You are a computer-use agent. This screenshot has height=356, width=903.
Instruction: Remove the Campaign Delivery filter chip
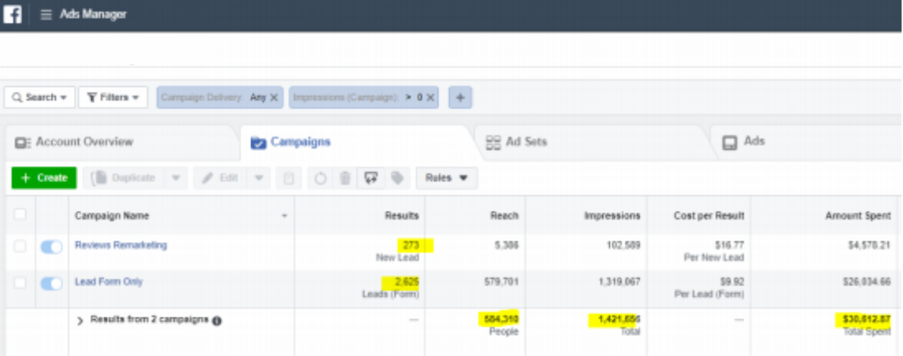click(x=274, y=98)
